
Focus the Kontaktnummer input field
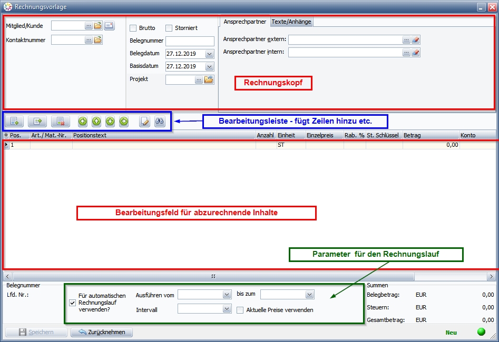coord(68,40)
